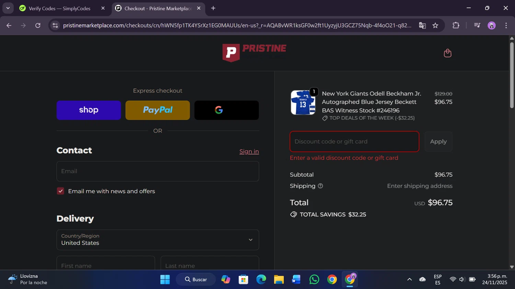Expand the Country/Region dropdown
The width and height of the screenshot is (515, 289).
(x=158, y=240)
